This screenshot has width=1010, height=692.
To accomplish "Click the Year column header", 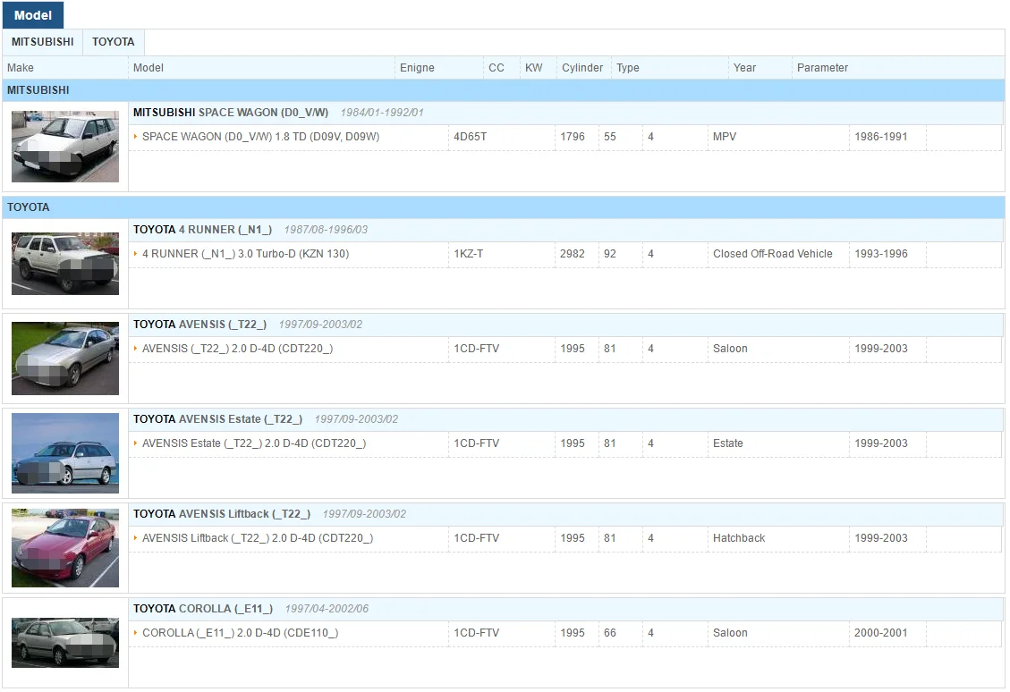I will pyautogui.click(x=760, y=68).
